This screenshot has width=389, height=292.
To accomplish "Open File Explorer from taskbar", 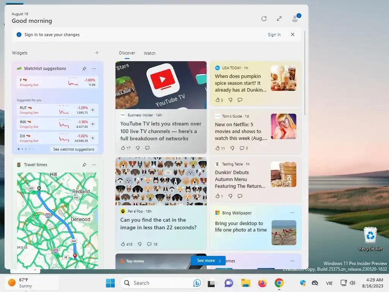I will coord(246,283).
